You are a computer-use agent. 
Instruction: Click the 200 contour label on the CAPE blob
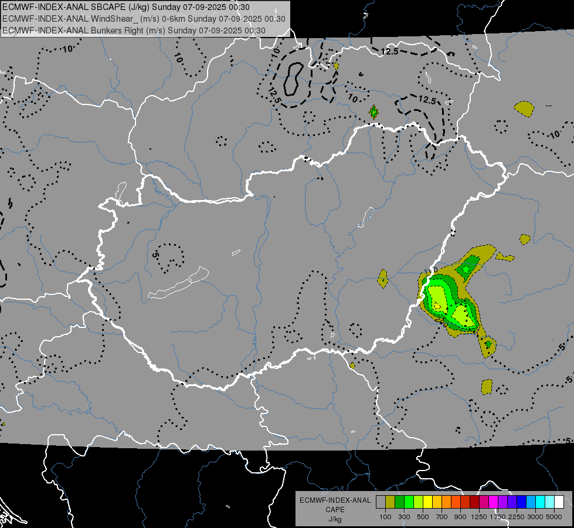[x=442, y=323]
